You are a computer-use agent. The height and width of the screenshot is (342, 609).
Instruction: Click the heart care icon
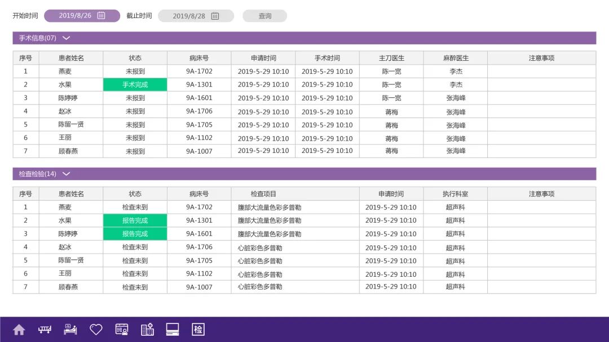pyautogui.click(x=95, y=328)
